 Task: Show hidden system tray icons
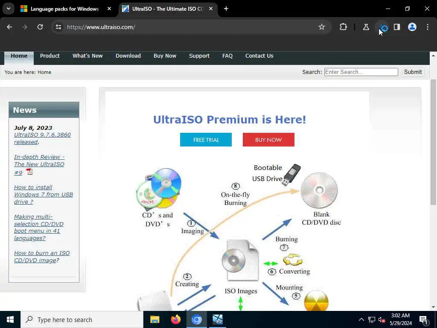point(361,319)
